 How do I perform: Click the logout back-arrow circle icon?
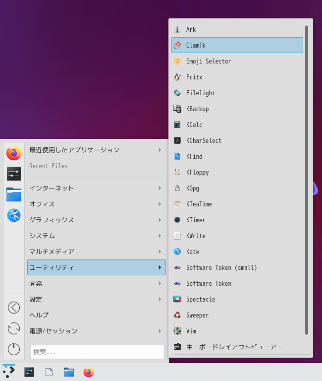14,308
